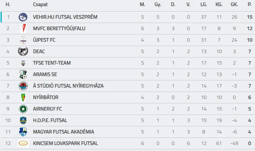Click the Kincsem Lovaspark Futsal logo
The height and width of the screenshot is (151, 255).
pos(23,143)
